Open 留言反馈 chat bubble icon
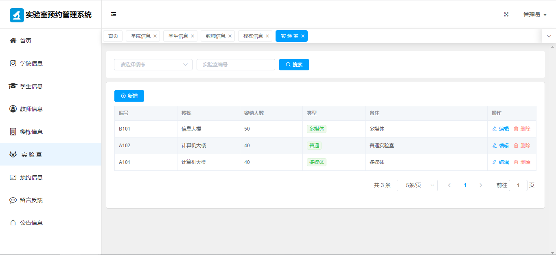556x255 pixels. pyautogui.click(x=13, y=200)
